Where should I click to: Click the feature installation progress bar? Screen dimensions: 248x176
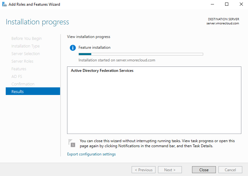tap(141, 54)
